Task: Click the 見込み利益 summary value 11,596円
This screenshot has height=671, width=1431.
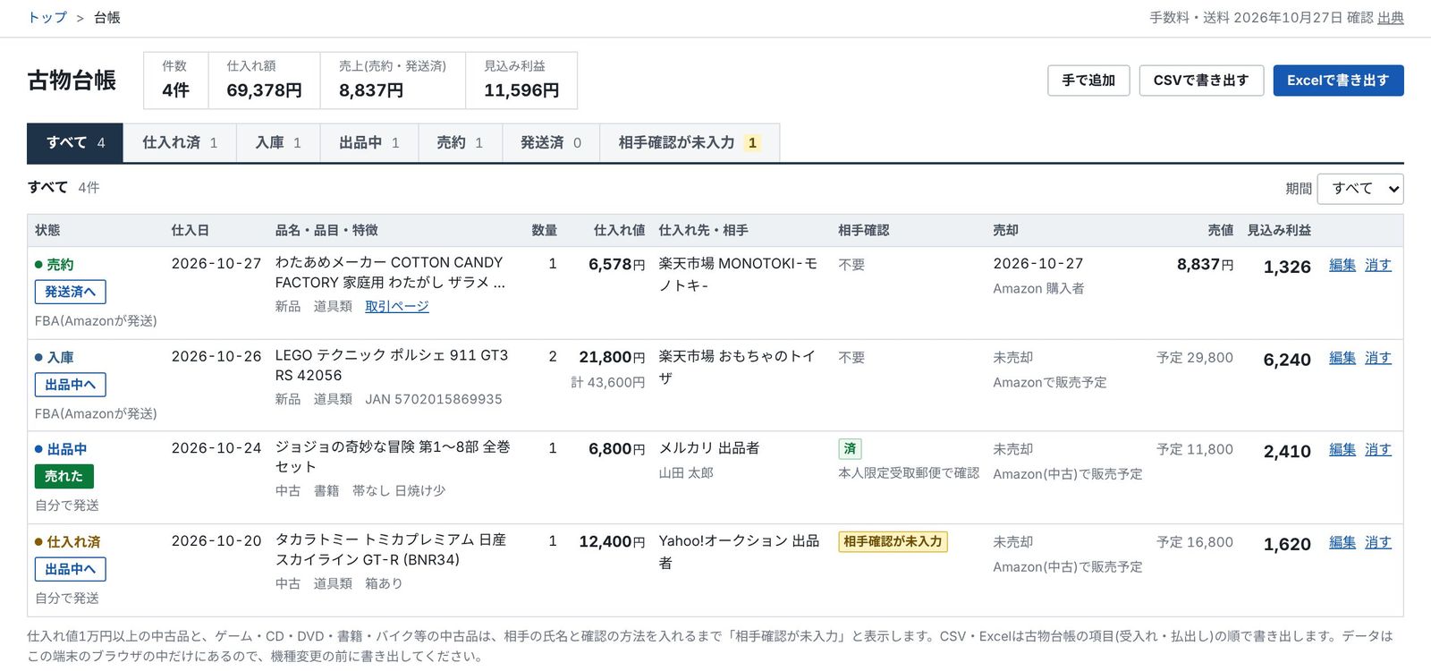Action: coord(521,90)
